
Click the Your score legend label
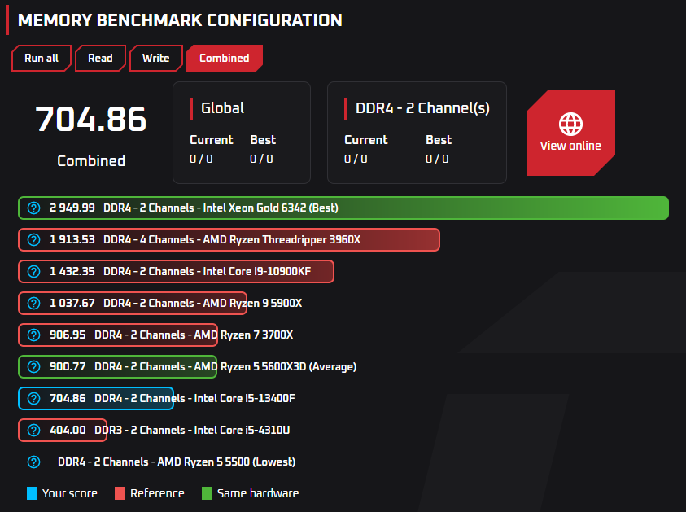coord(70,493)
